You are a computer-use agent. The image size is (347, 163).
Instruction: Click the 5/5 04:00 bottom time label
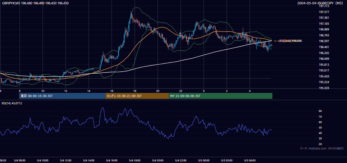click(250, 160)
